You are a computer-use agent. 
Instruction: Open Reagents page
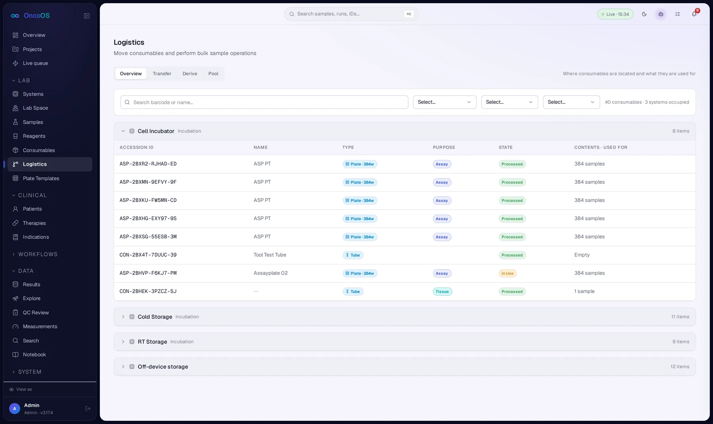tap(50, 136)
